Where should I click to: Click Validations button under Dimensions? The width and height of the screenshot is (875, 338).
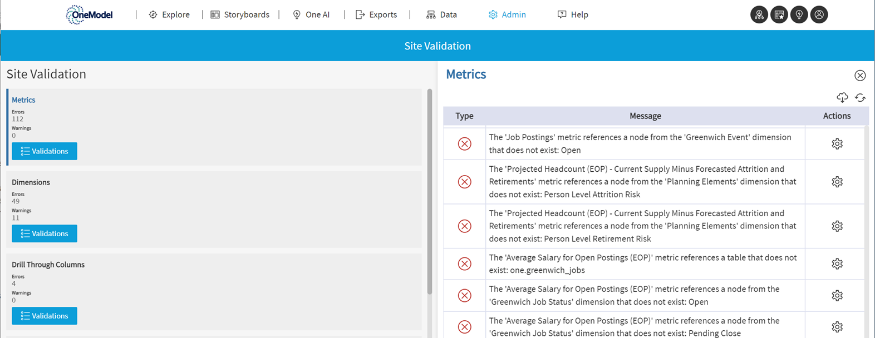click(x=45, y=233)
